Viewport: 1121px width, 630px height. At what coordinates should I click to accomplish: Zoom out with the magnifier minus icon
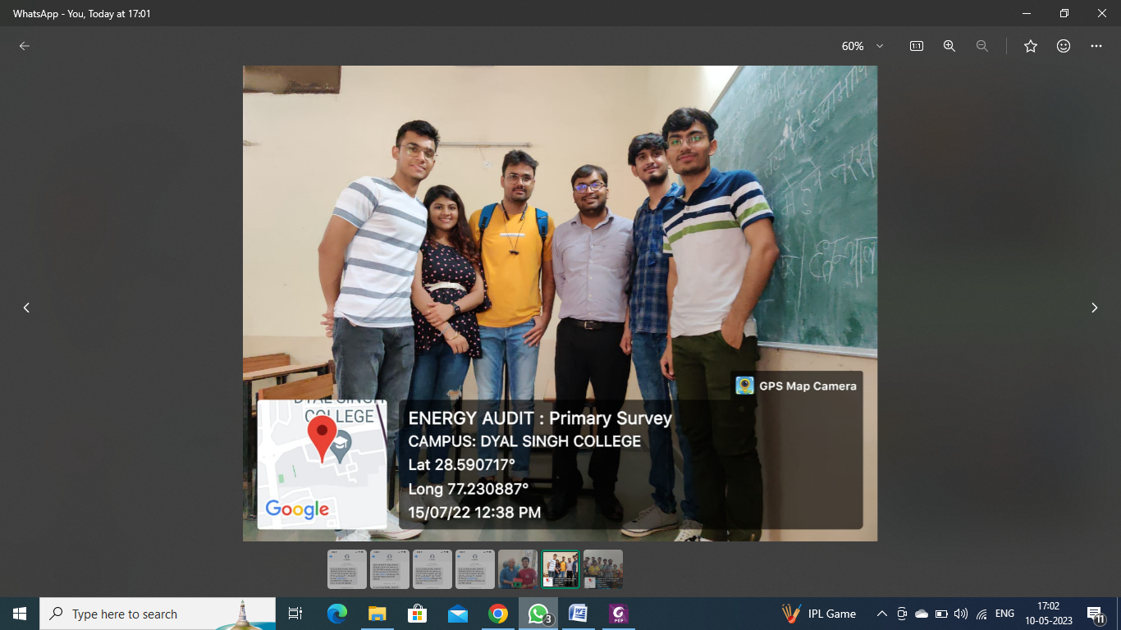coord(982,46)
